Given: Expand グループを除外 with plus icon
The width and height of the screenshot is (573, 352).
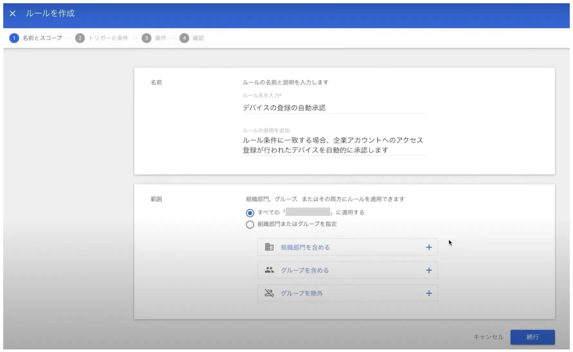Looking at the screenshot, I should (429, 293).
